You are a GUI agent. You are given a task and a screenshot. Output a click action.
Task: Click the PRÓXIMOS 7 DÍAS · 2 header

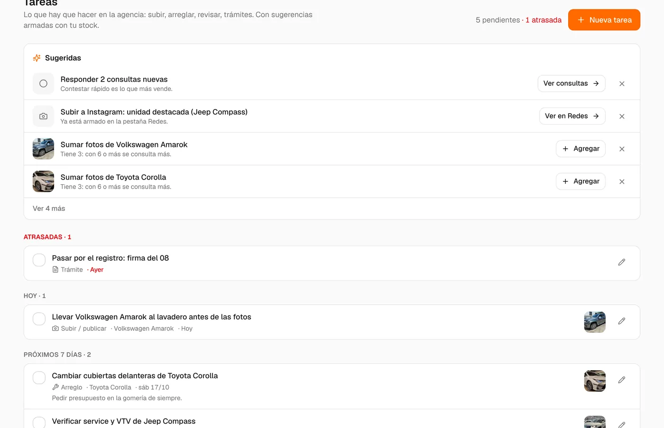coord(57,355)
